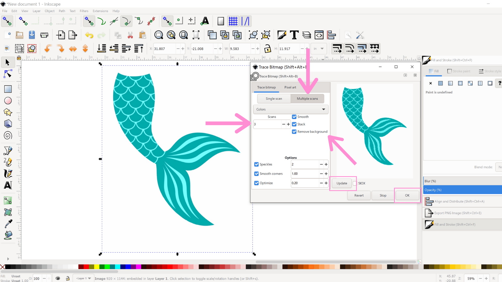Choose the Calligraphy tool
The image size is (502, 282).
(8, 174)
